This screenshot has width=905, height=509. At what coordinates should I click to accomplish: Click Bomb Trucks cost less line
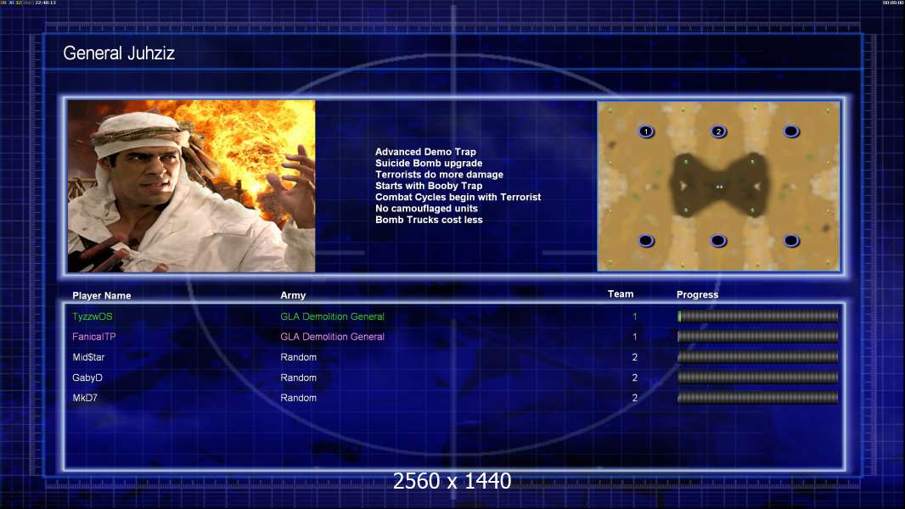(x=429, y=220)
